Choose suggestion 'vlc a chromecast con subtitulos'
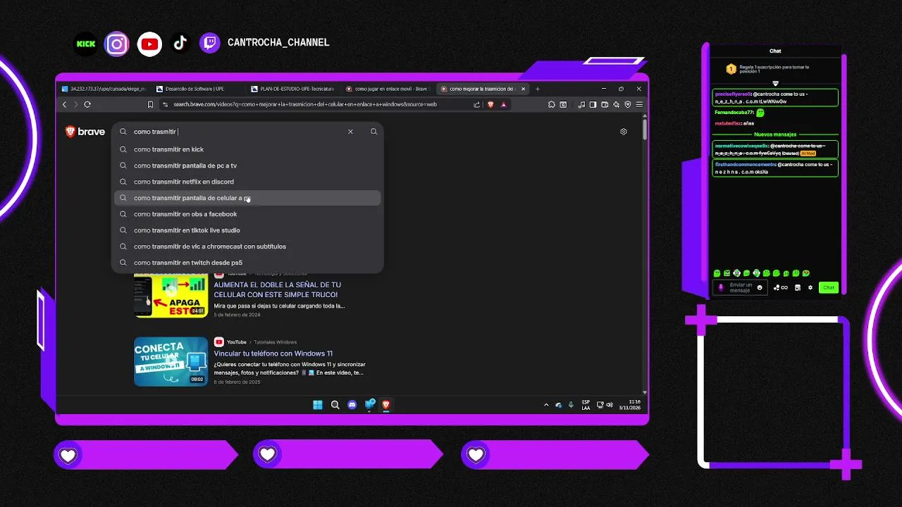The width and height of the screenshot is (902, 507). 248,246
